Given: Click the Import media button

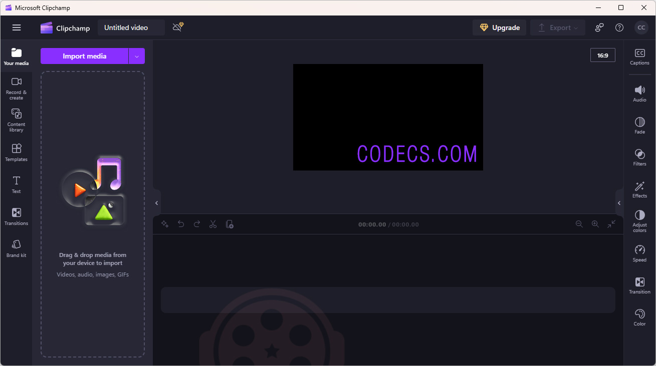Looking at the screenshot, I should point(84,56).
